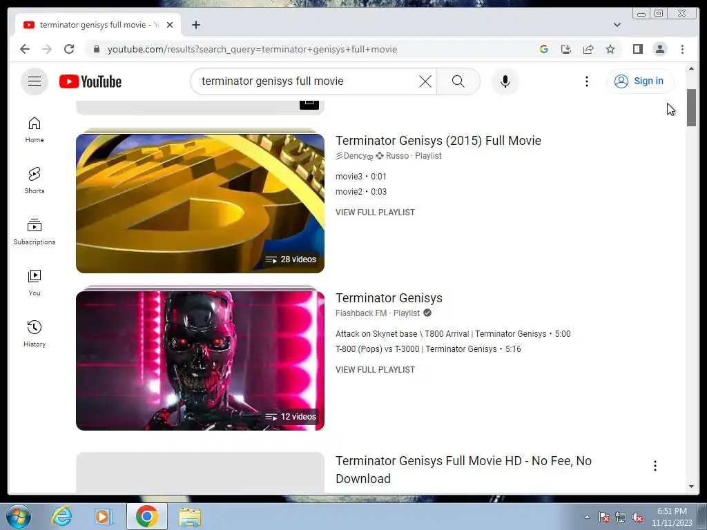Show hidden tray icons arrow

(x=587, y=517)
